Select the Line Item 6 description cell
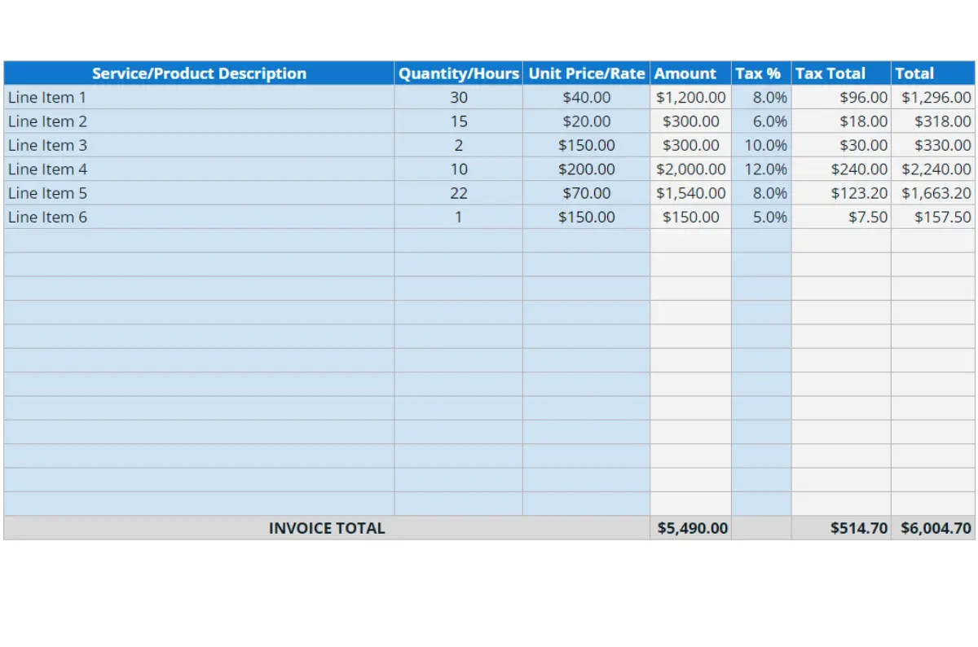The width and height of the screenshot is (978, 647). 199,218
